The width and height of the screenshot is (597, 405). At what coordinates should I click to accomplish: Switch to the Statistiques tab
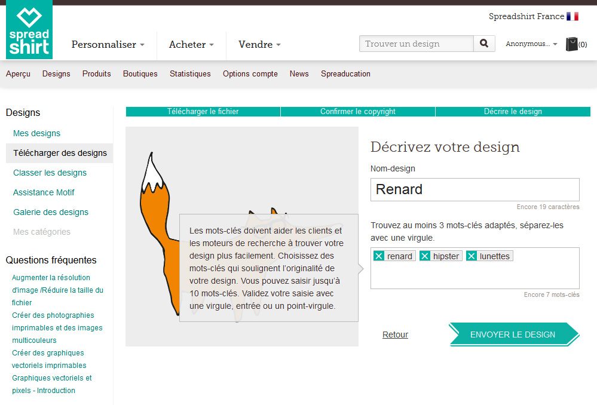point(190,74)
